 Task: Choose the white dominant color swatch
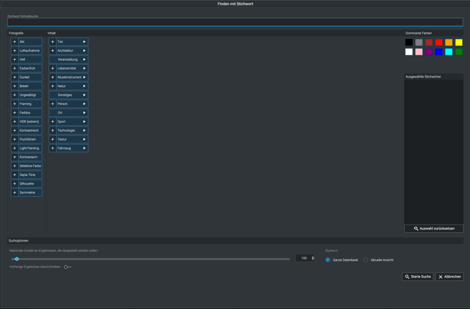tap(409, 52)
